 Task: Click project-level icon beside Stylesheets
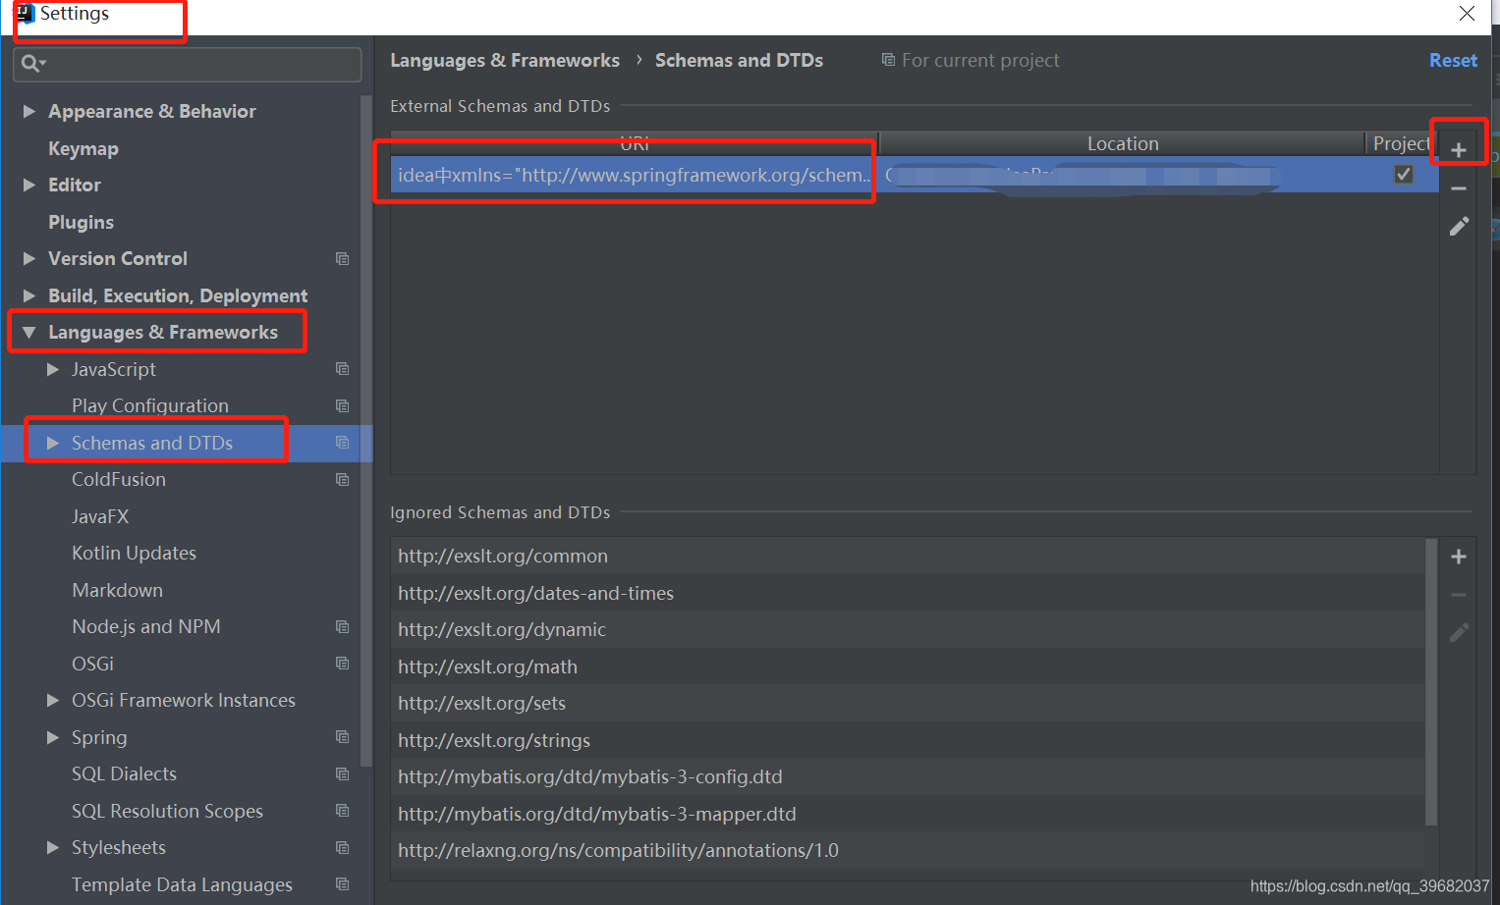tap(342, 848)
